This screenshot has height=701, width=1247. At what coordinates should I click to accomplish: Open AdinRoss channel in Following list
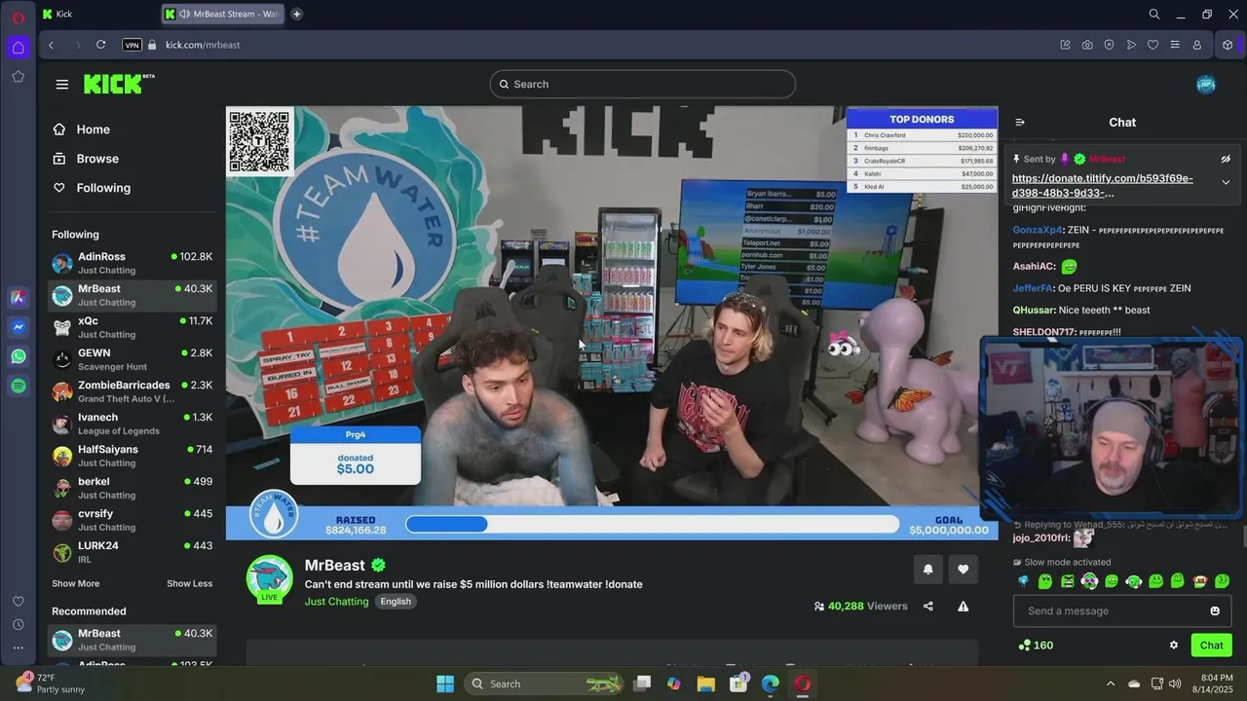point(132,263)
